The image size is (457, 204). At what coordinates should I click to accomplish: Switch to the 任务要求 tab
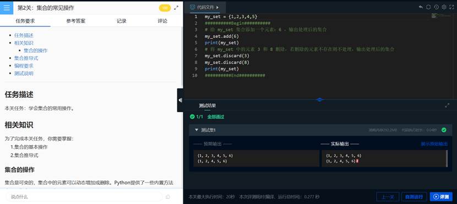point(25,21)
